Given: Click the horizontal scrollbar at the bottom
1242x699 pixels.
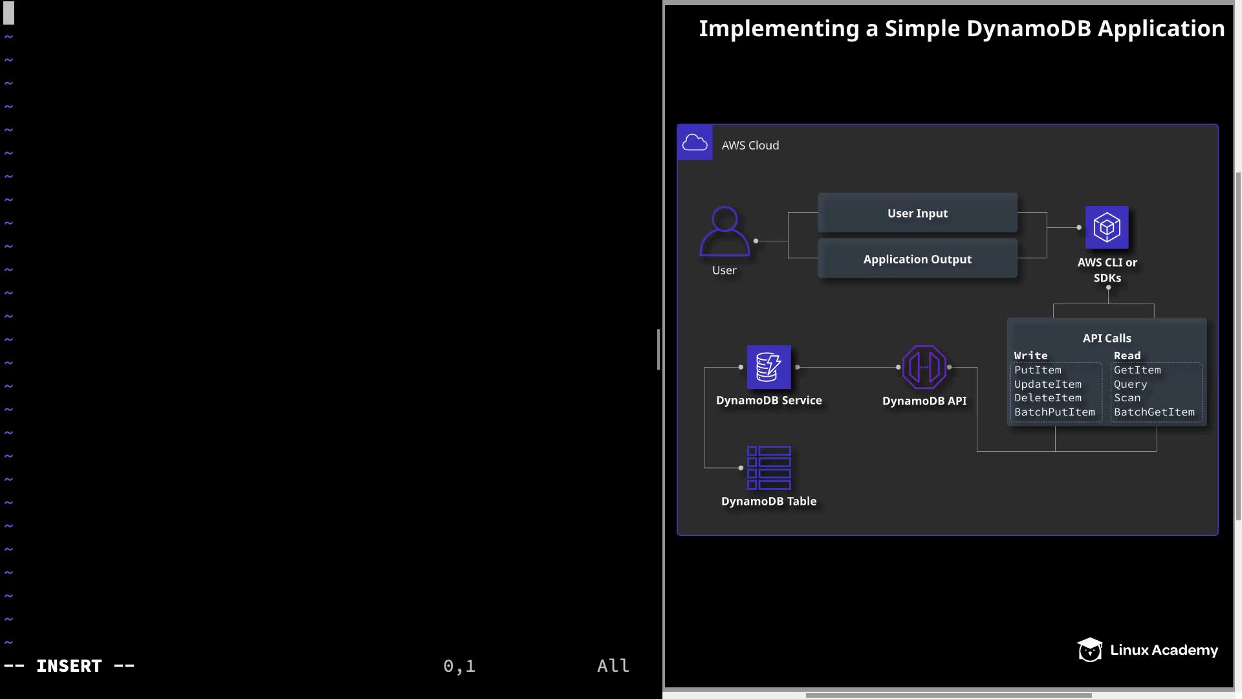Looking at the screenshot, I should (x=948, y=695).
